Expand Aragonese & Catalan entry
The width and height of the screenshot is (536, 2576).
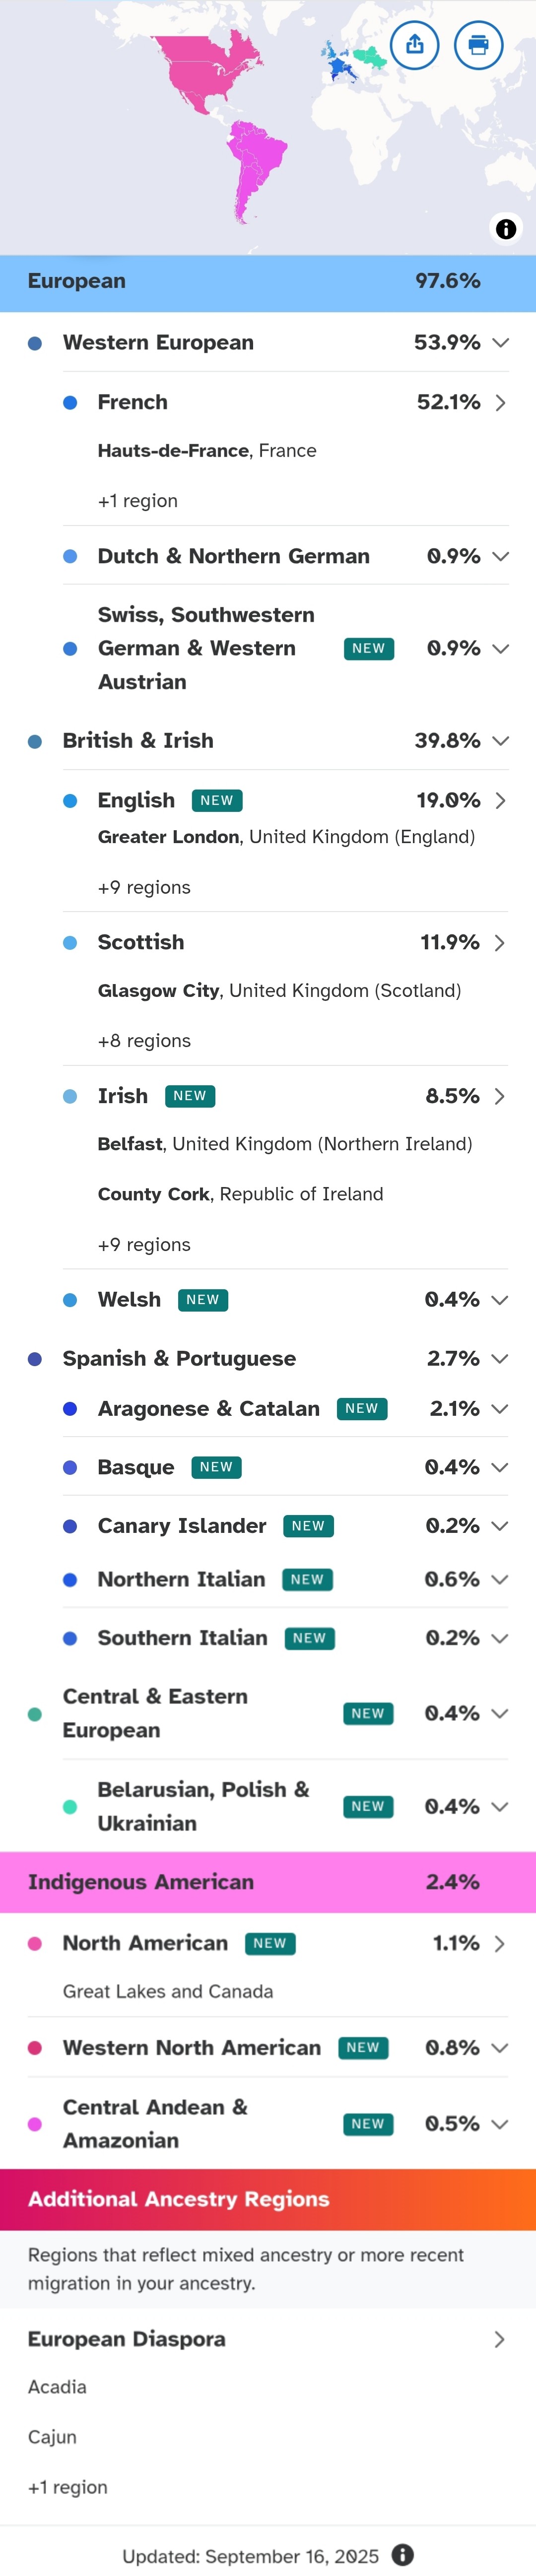tap(500, 1408)
